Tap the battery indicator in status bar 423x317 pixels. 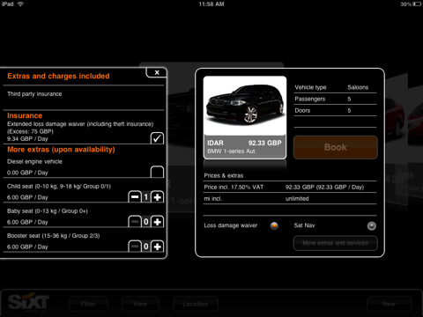click(x=417, y=4)
